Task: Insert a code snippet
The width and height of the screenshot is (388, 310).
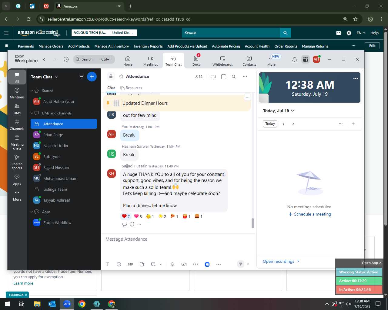Action: (x=196, y=264)
